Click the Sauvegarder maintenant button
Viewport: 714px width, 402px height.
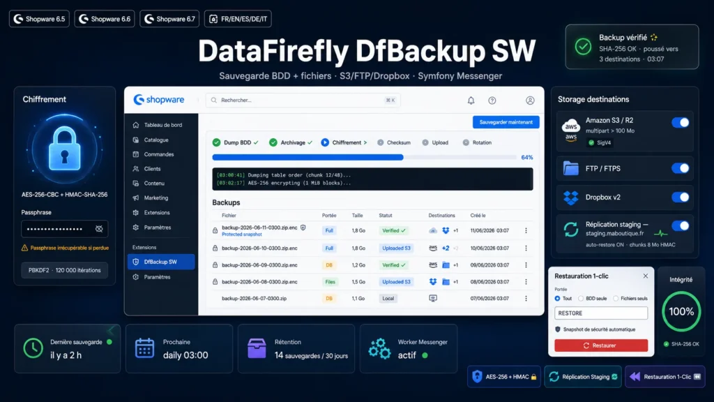point(506,122)
